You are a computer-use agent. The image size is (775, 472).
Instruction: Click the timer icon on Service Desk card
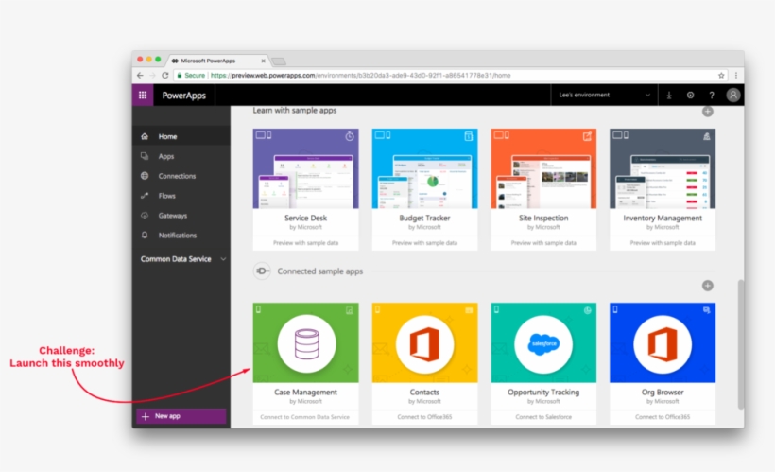350,136
